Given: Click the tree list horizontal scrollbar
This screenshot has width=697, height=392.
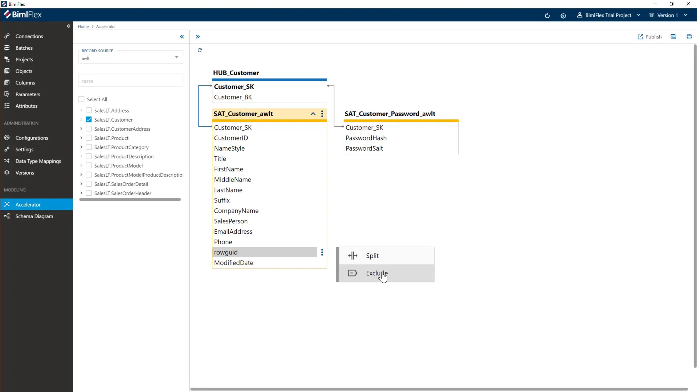Looking at the screenshot, I should tap(130, 200).
